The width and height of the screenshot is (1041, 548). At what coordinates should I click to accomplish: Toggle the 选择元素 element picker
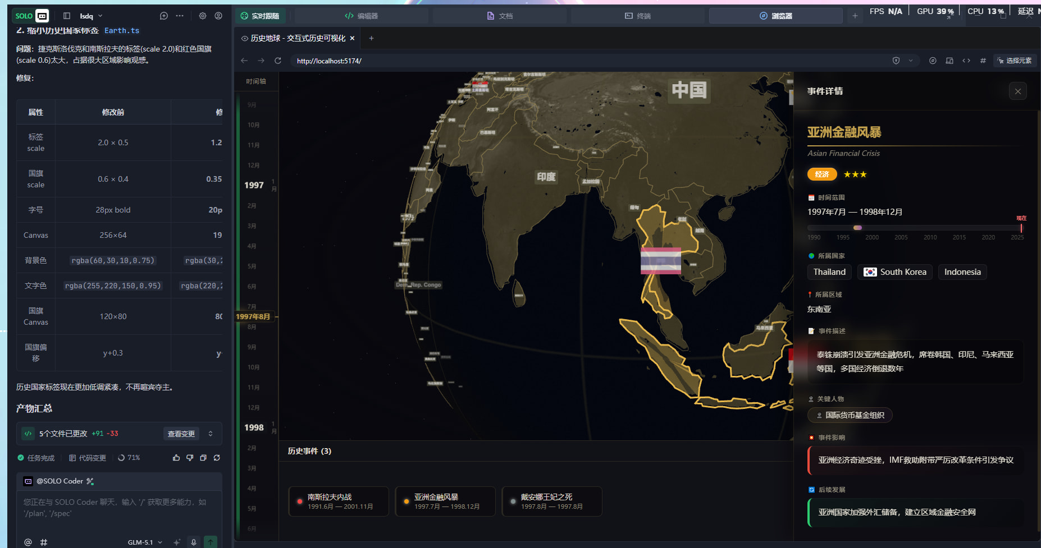click(1015, 61)
